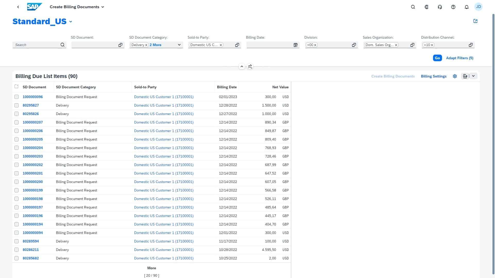Open Domestic US Customer 1 link

click(x=164, y=97)
